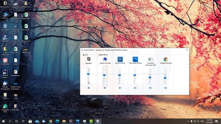Select the DESK desktop icon
221x124 pixels.
point(5,96)
